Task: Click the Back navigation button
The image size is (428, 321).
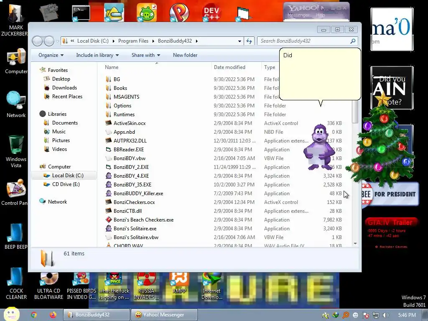Action: (37, 41)
